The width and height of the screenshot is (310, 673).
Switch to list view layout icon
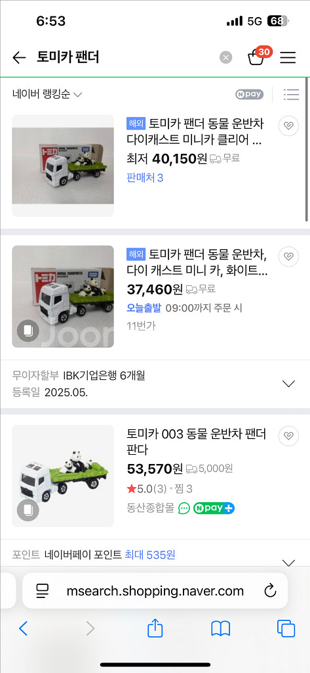coord(291,95)
